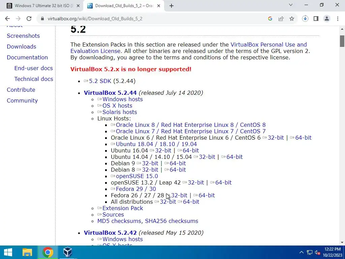Download Fedora 26 / 27 / 28 64-bit
This screenshot has width=345, height=259.
207,195
